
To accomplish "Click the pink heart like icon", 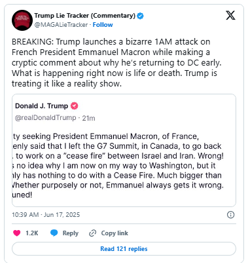I will click(x=17, y=233).
